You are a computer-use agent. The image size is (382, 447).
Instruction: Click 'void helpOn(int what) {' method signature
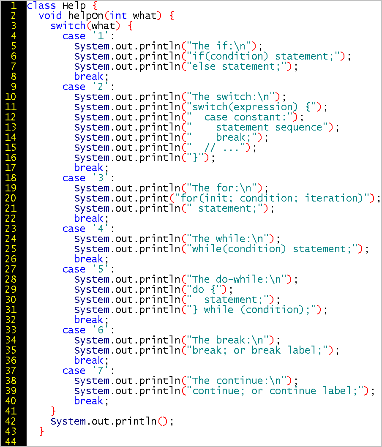[x=106, y=15]
